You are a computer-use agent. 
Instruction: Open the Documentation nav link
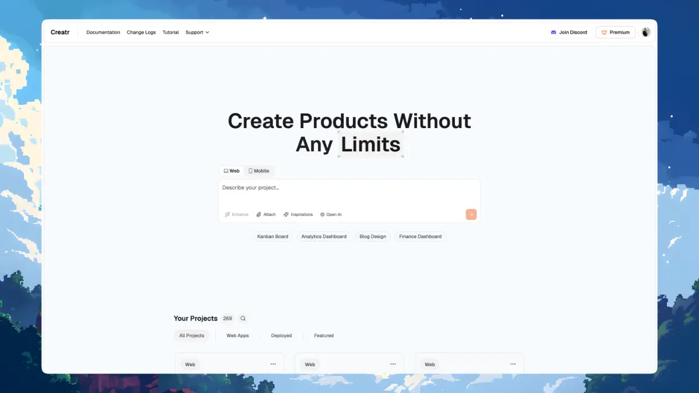pos(103,33)
